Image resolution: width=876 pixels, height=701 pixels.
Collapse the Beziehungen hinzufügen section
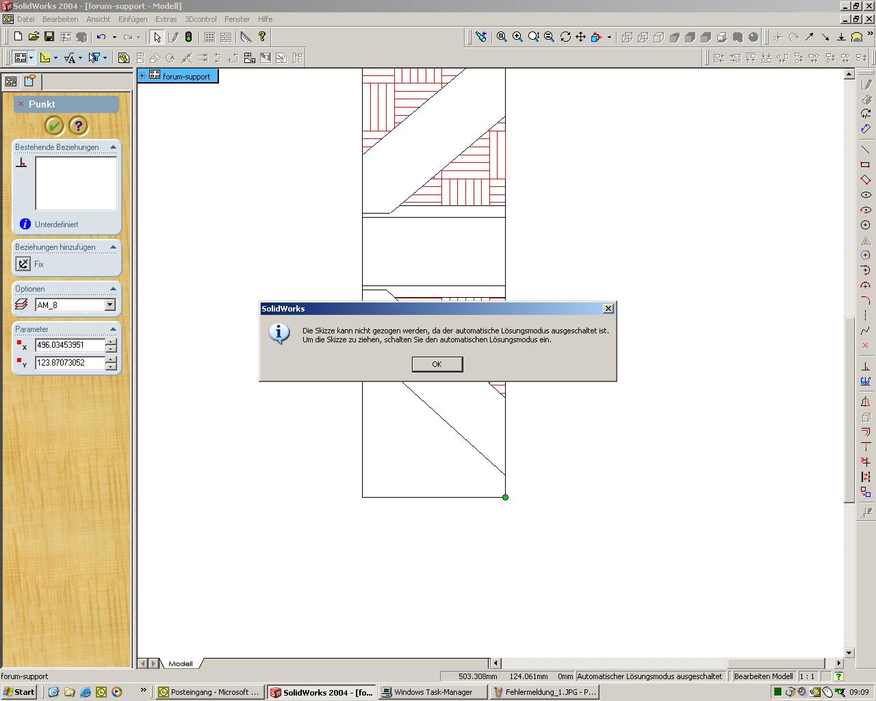click(x=113, y=247)
